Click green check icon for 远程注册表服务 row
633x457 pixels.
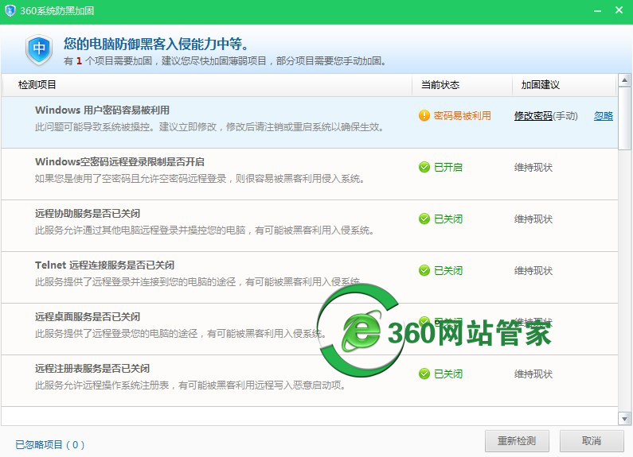(x=424, y=374)
